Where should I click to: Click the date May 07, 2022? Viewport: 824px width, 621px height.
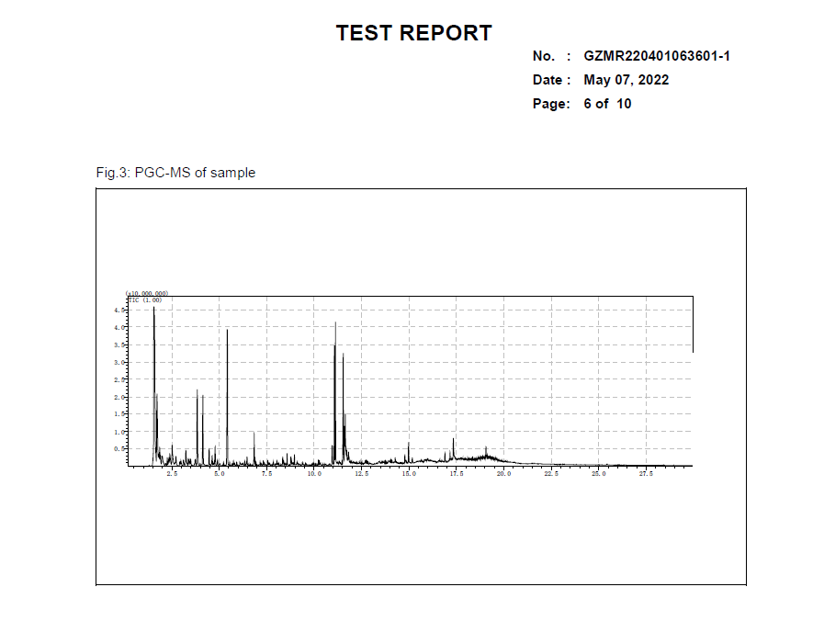[x=626, y=80]
